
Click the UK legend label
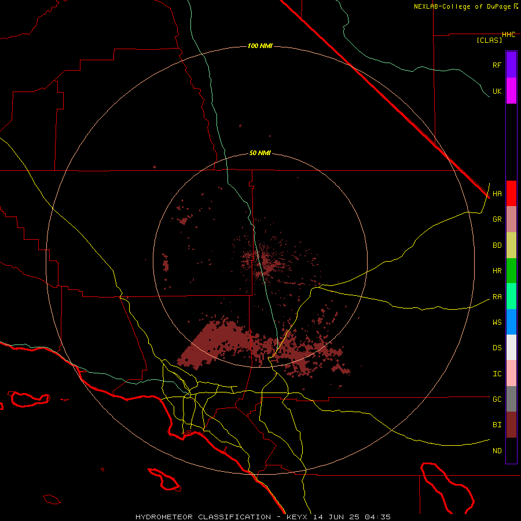(497, 91)
